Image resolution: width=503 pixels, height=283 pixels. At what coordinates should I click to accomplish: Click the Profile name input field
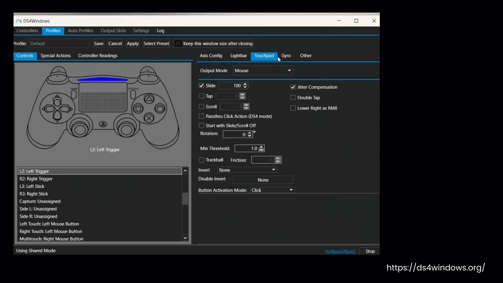pos(59,43)
